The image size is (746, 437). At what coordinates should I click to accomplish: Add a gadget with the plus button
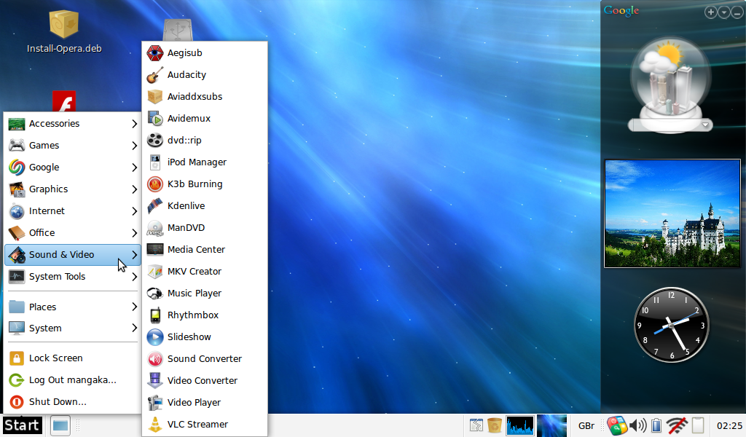(710, 12)
